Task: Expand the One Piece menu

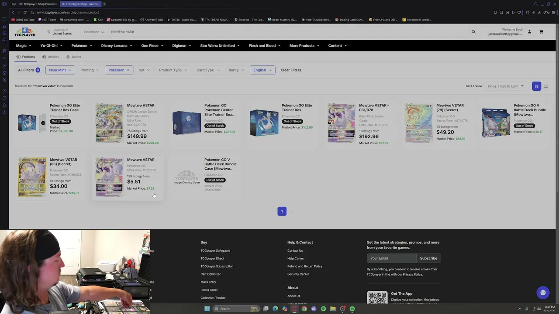Action: (x=152, y=45)
